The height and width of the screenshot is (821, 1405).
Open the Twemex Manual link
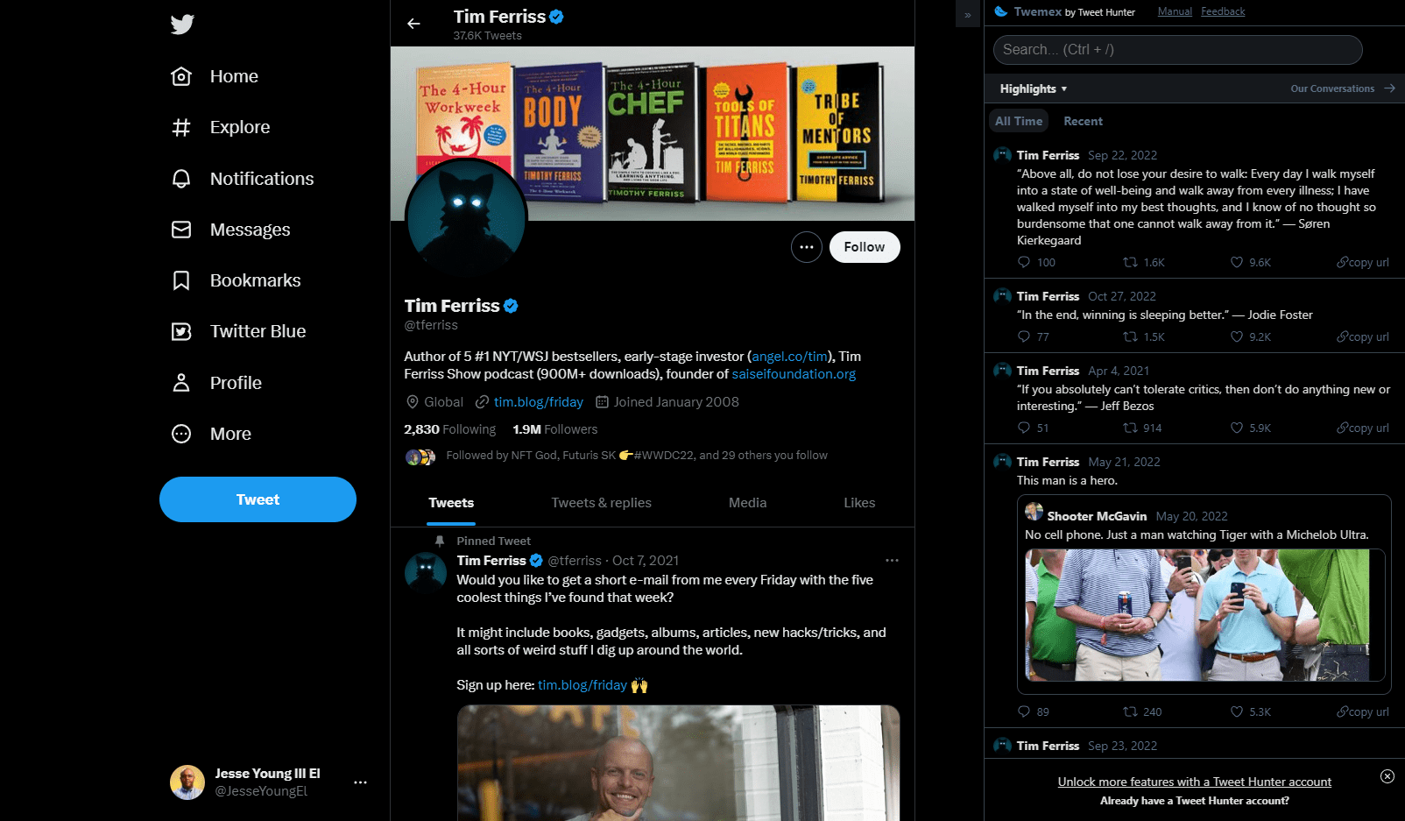pyautogui.click(x=1175, y=11)
